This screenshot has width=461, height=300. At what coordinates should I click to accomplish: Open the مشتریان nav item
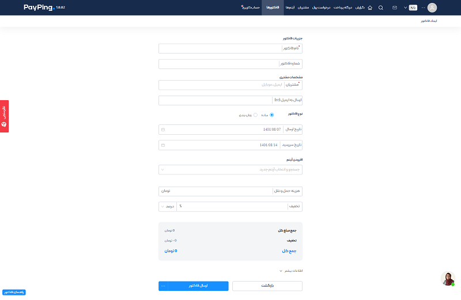[303, 7]
